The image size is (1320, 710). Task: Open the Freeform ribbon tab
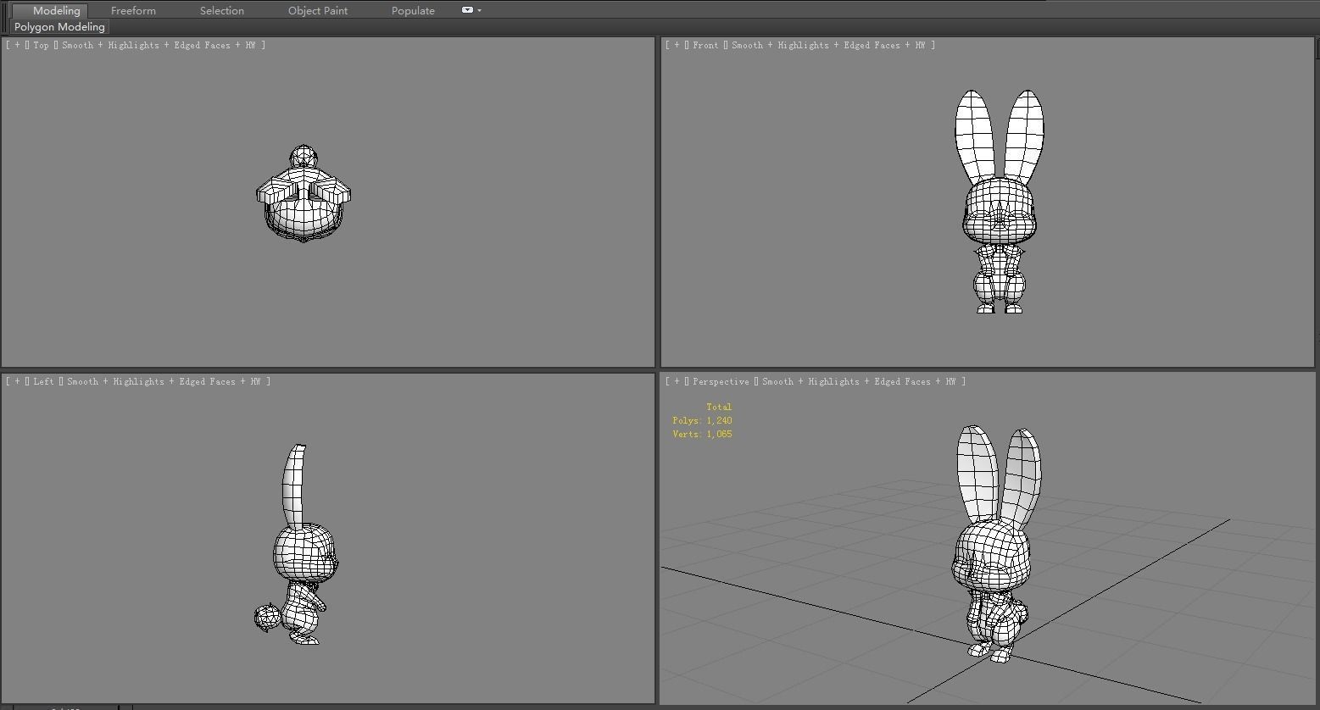[133, 10]
